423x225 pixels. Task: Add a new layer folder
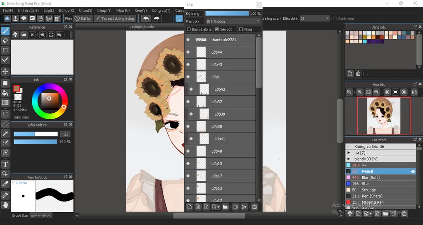pyautogui.click(x=225, y=207)
